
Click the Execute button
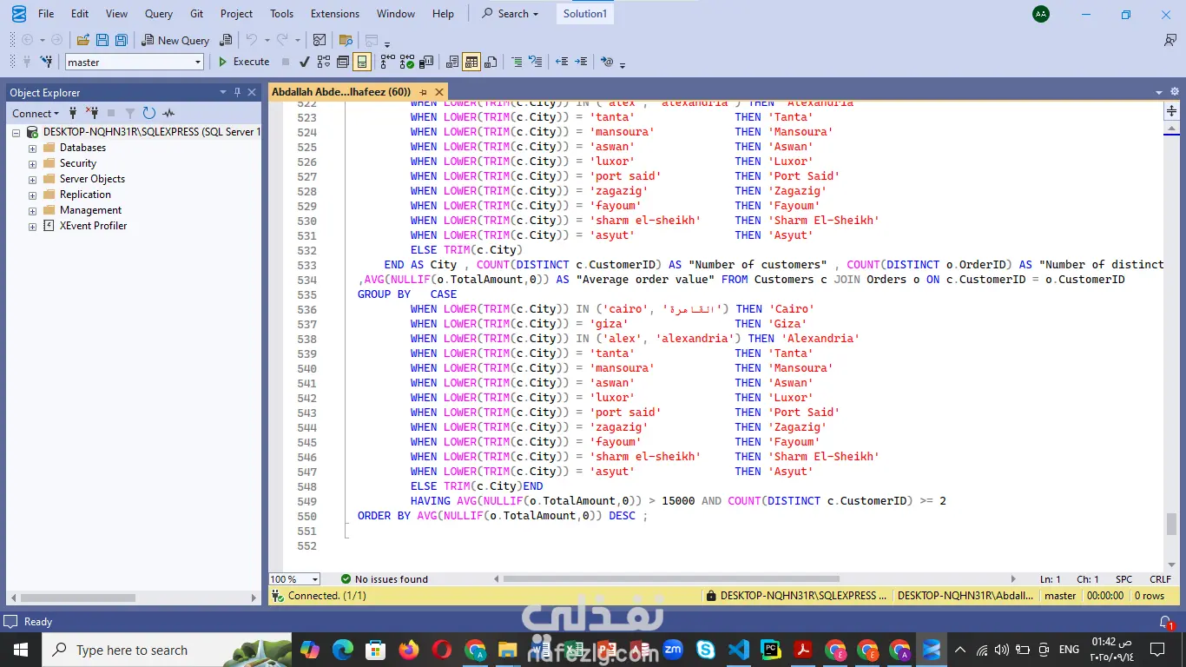(243, 62)
